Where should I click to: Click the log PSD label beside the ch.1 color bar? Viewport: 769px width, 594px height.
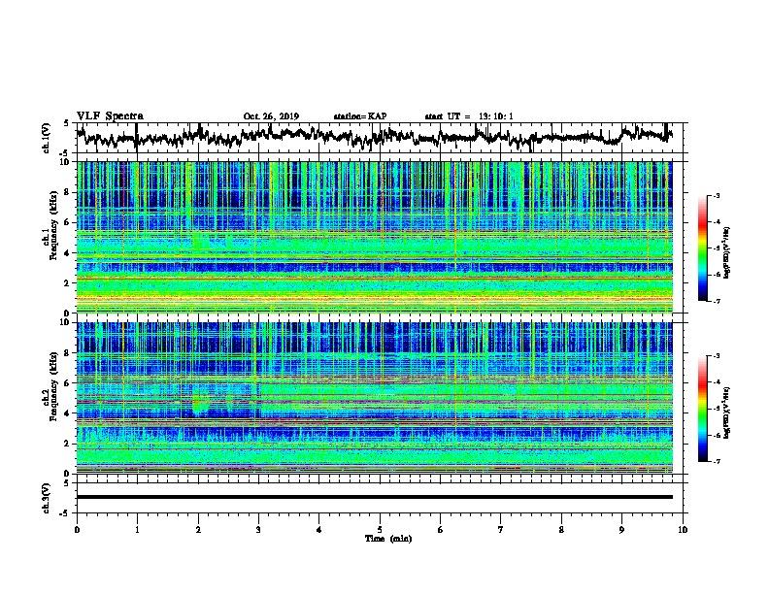point(727,253)
